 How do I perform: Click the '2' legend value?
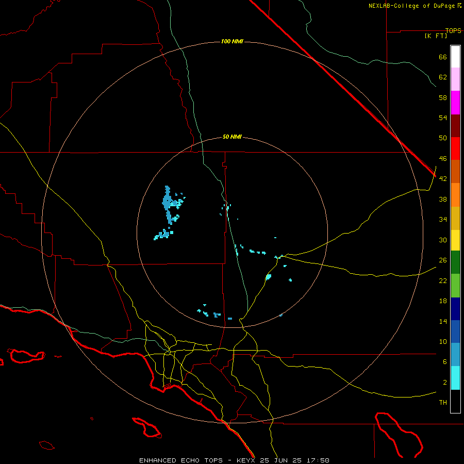pos(445,383)
